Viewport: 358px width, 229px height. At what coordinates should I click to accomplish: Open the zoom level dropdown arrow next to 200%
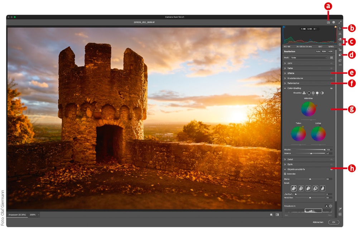(39, 215)
